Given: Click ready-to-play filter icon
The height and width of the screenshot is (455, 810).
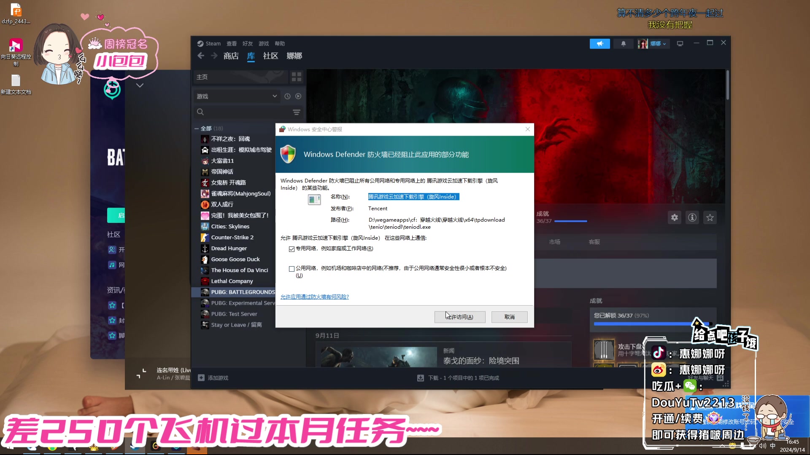Looking at the screenshot, I should [298, 96].
